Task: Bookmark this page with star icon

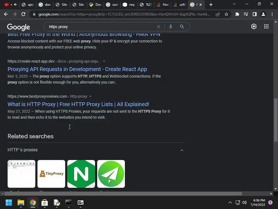Action: [226, 14]
